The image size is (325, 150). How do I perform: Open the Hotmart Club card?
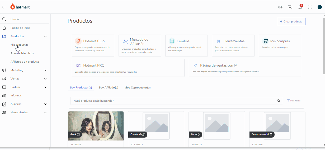93,45
